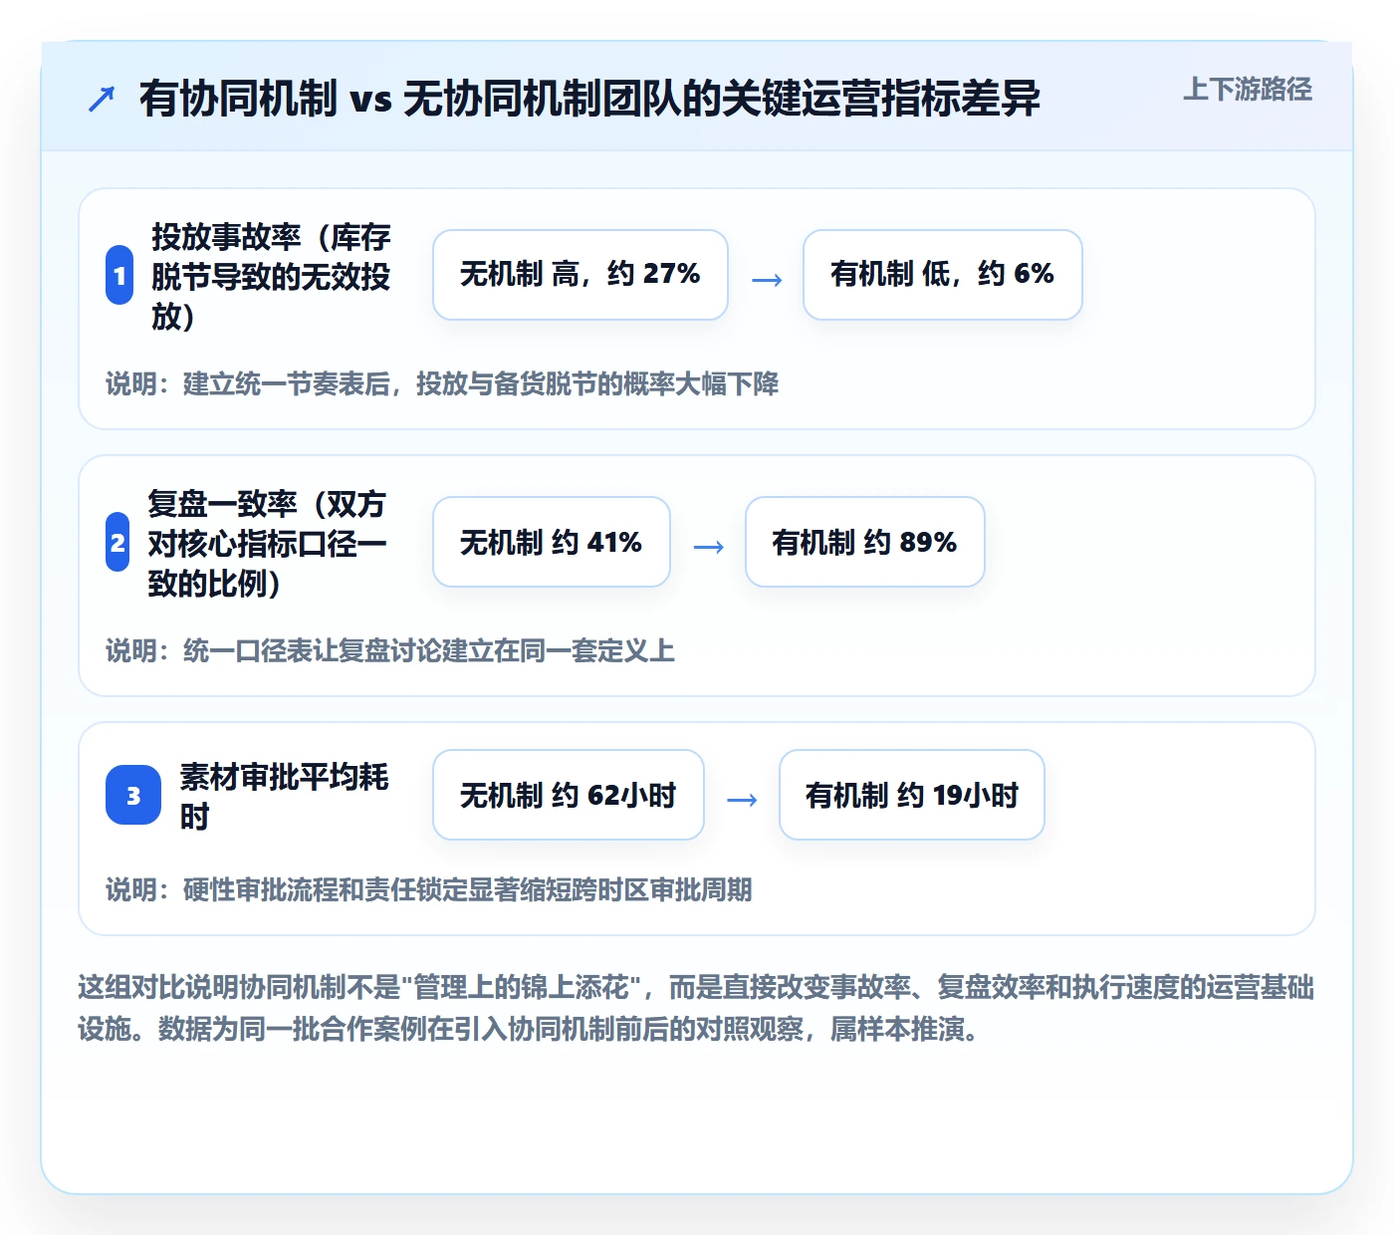Click the arrow between 62小时 and 19小时
This screenshot has width=1394, height=1235.
[x=742, y=800]
